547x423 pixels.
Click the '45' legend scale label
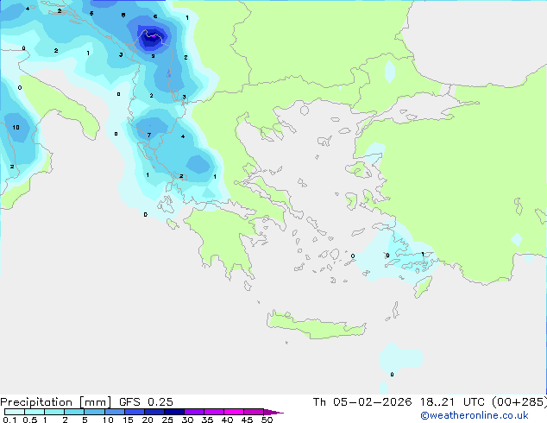pos(247,420)
